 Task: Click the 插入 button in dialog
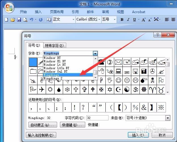138,135
